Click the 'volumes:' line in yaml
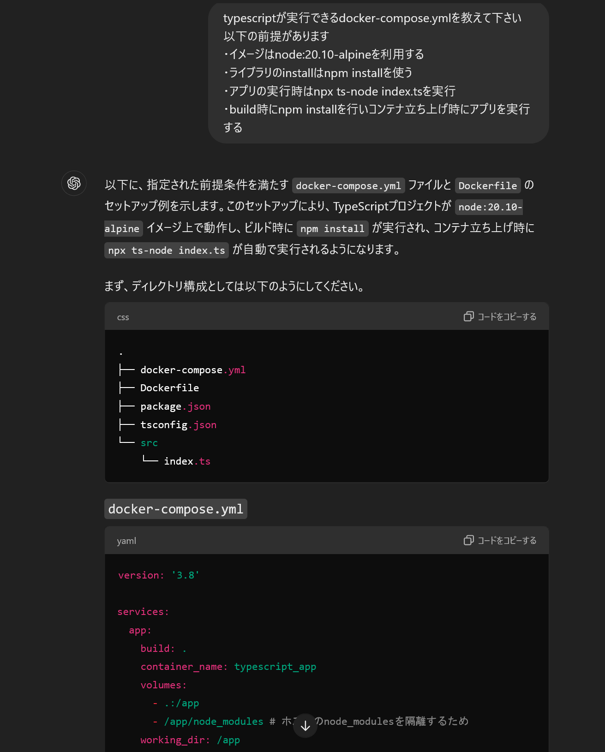 [x=164, y=685]
